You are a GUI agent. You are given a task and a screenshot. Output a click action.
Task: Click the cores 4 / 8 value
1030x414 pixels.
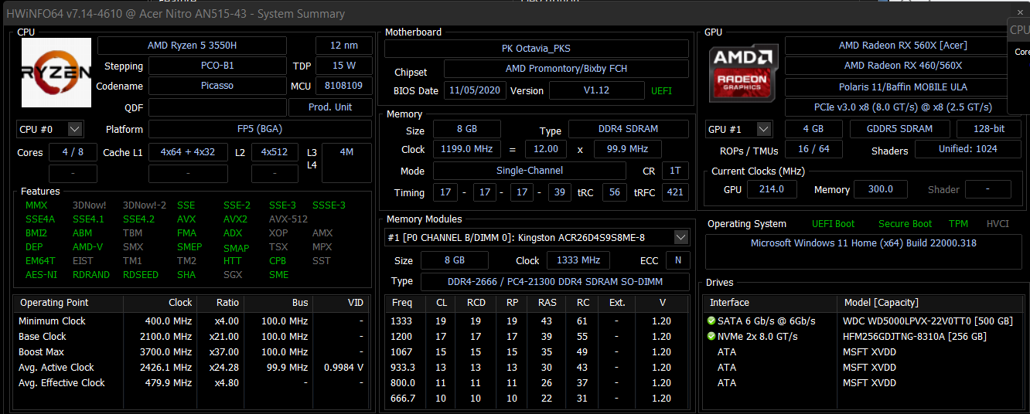[73, 152]
